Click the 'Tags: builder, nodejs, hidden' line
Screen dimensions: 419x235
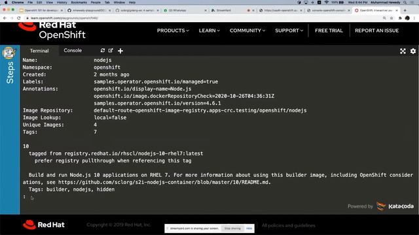(x=71, y=189)
